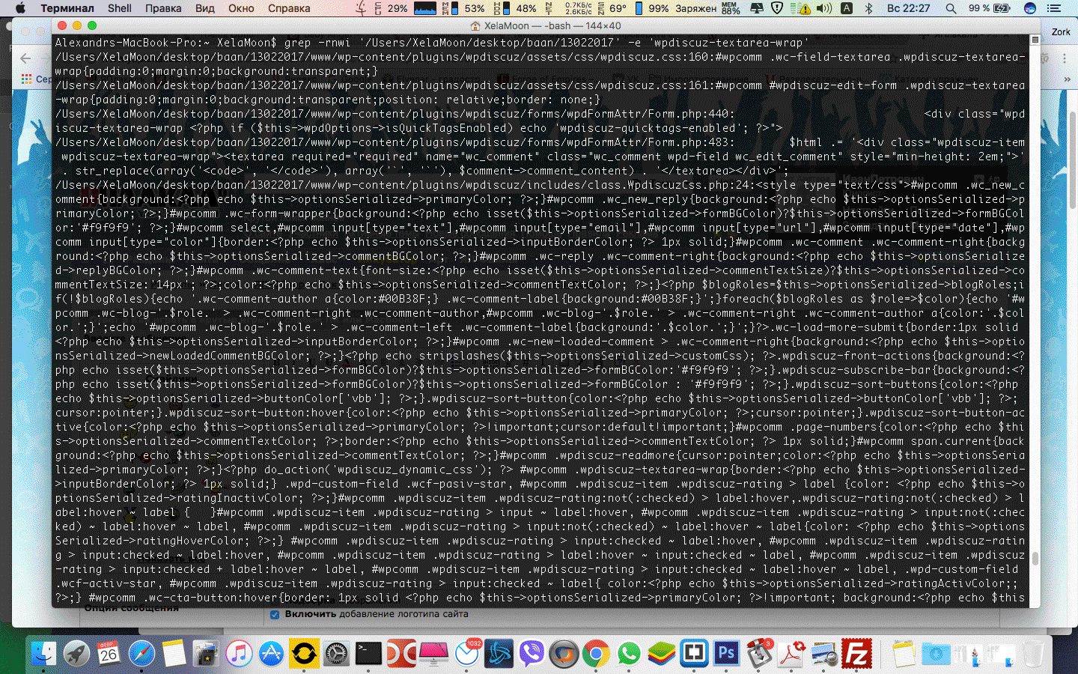1078x674 pixels.
Task: Click the memory usage 53% indicator
Action: (x=464, y=8)
